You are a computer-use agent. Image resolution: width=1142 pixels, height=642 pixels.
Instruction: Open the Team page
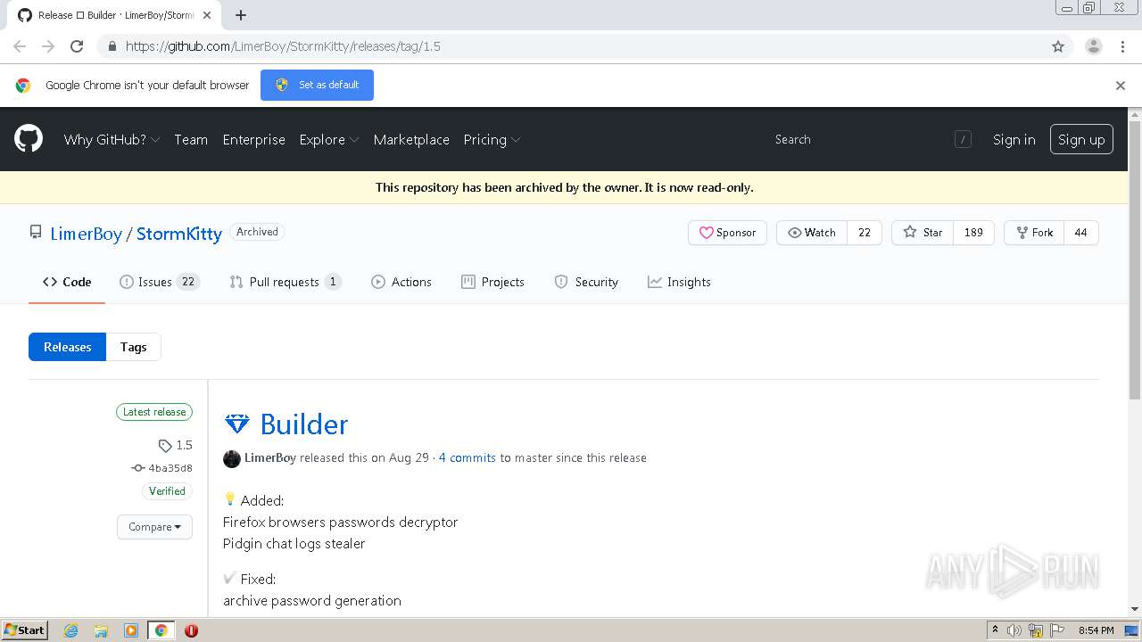191,139
